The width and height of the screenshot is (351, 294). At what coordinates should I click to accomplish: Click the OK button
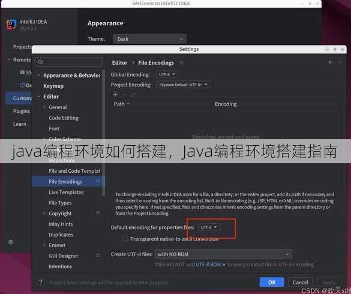(272, 282)
